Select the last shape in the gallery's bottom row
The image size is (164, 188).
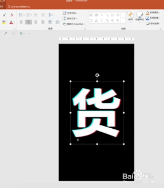point(118,21)
